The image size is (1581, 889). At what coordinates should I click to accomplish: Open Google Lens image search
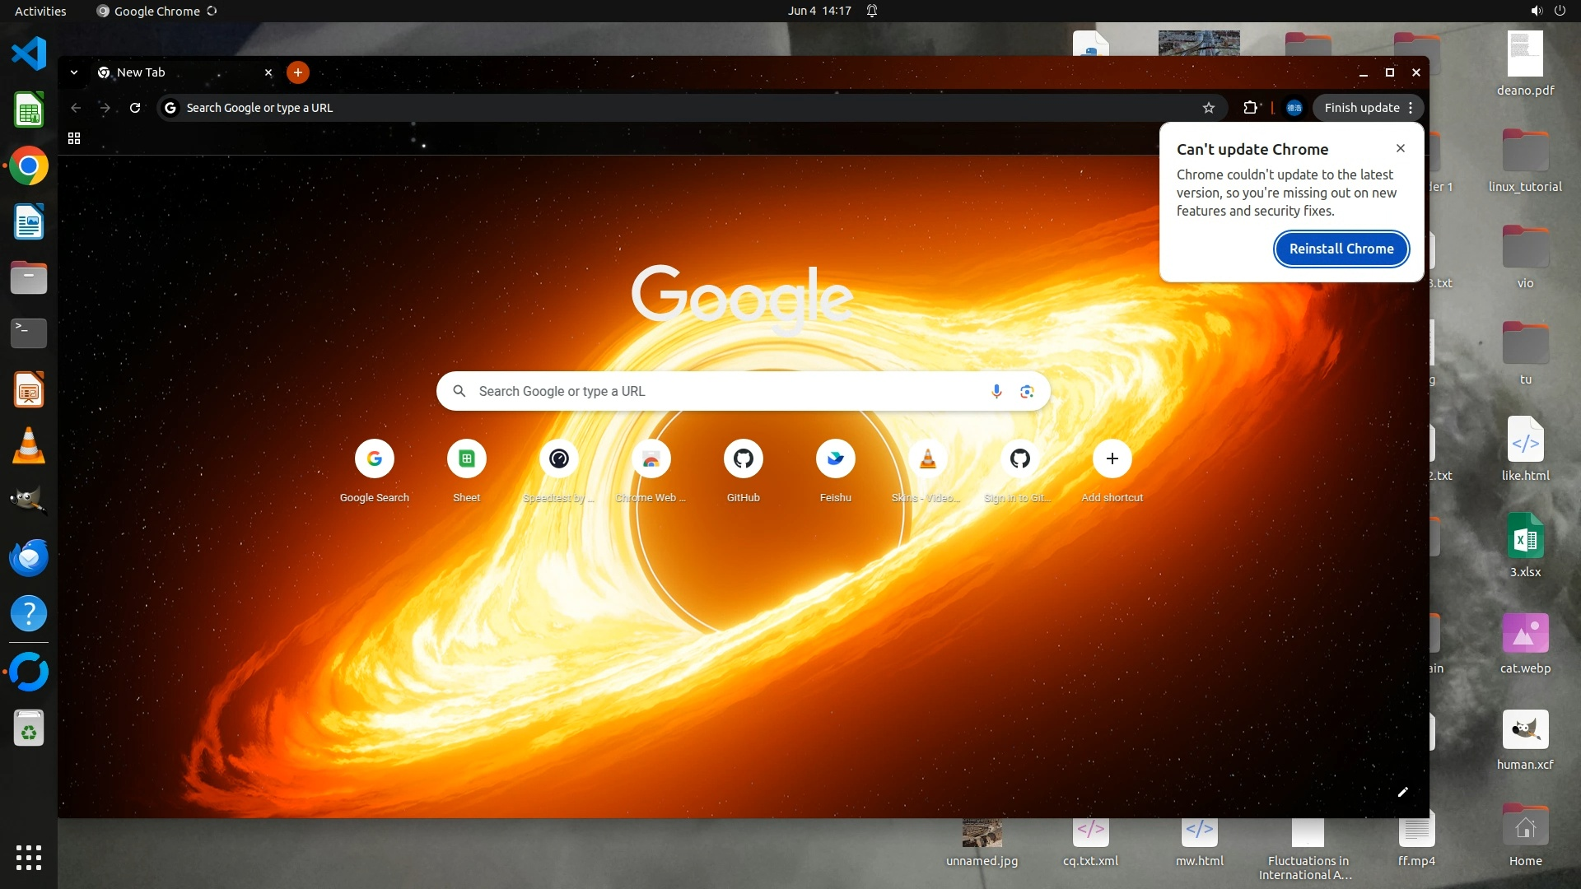click(x=1027, y=391)
